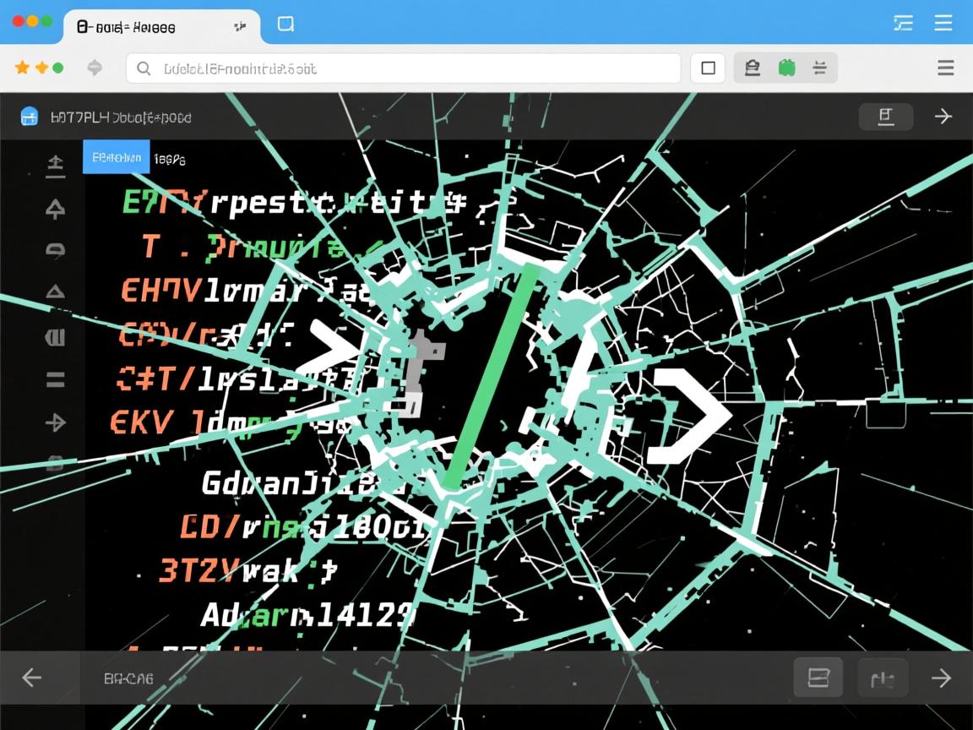Click the right-arrow icon in the left sidebar
This screenshot has width=973, height=730.
55,422
